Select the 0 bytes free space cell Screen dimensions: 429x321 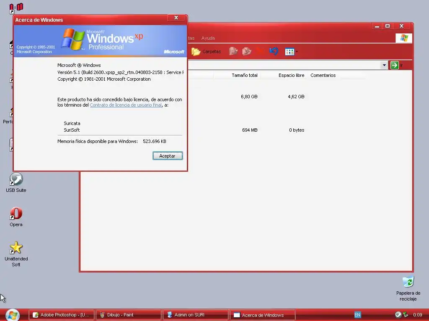coord(297,130)
